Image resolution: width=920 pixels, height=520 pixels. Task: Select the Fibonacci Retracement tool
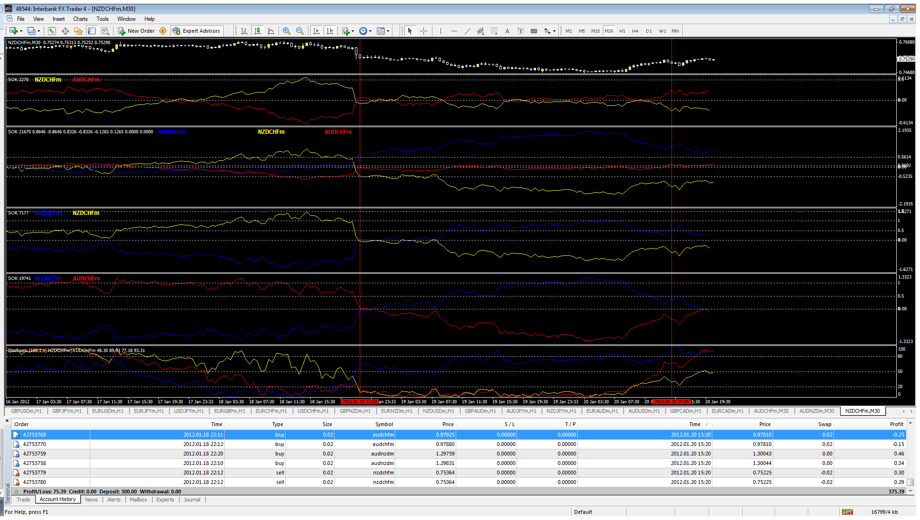point(494,31)
